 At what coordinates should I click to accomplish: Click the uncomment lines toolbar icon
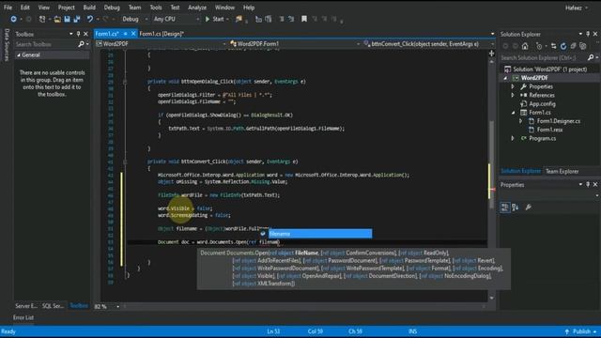click(291, 19)
